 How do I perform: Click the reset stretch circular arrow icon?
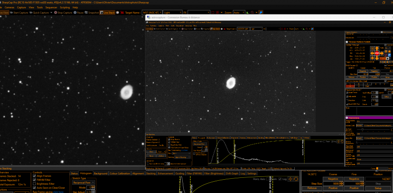tap(296, 179)
